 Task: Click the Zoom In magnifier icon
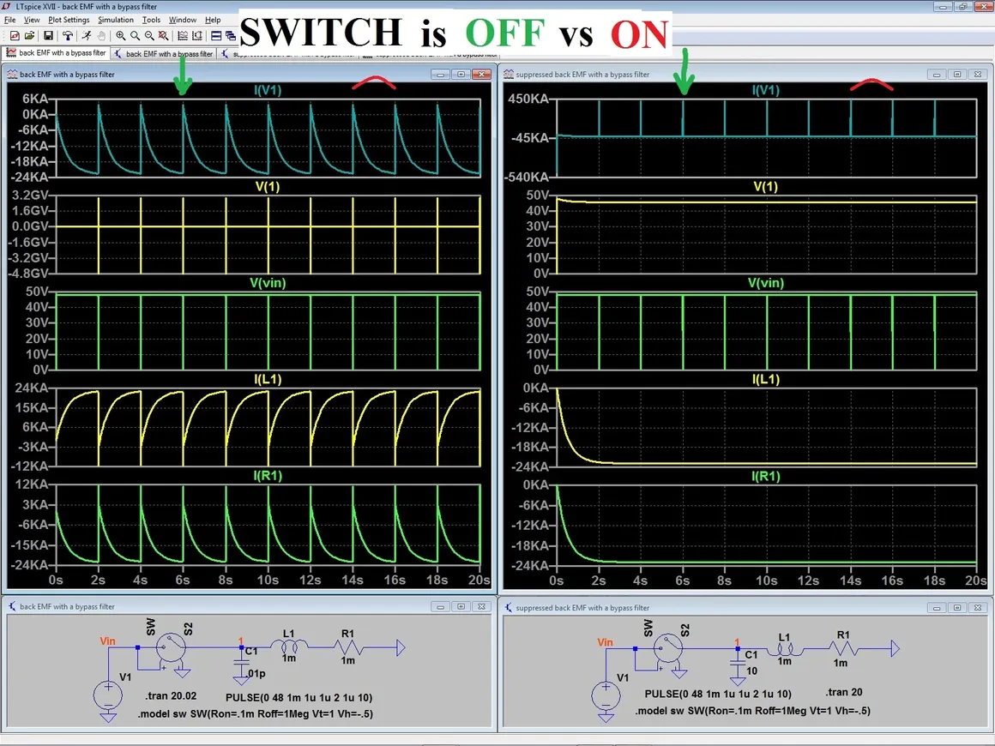pos(121,36)
